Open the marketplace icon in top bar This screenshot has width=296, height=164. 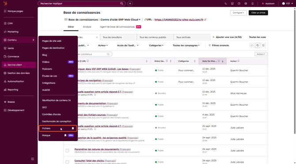232,4
